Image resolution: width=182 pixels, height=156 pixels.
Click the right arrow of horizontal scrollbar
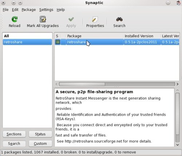pos(178,84)
